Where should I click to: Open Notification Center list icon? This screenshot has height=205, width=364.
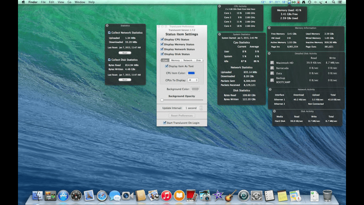(340, 2)
